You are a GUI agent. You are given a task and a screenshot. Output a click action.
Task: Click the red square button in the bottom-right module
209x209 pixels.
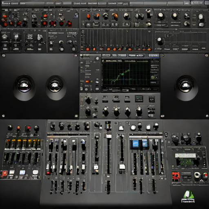pyautogui.click(x=176, y=176)
